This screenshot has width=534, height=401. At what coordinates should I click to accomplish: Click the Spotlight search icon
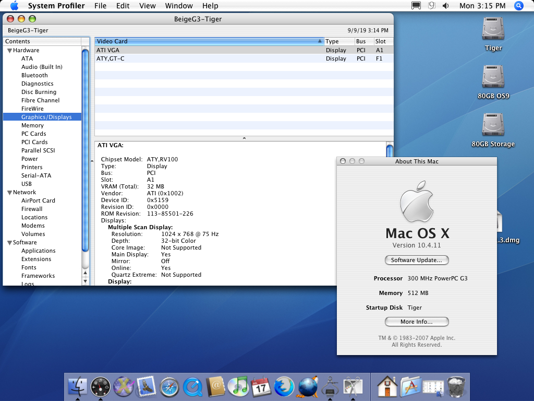[518, 6]
